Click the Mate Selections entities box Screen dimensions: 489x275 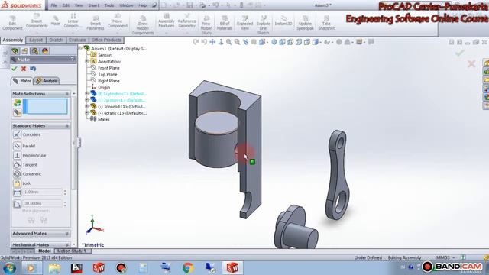tap(45, 107)
